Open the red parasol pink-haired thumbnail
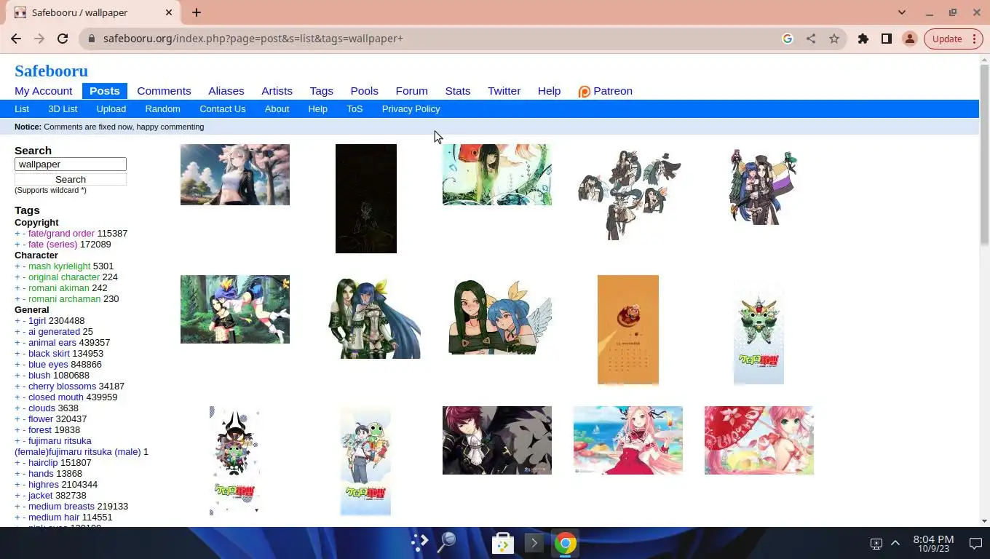The image size is (990, 559). point(759,440)
